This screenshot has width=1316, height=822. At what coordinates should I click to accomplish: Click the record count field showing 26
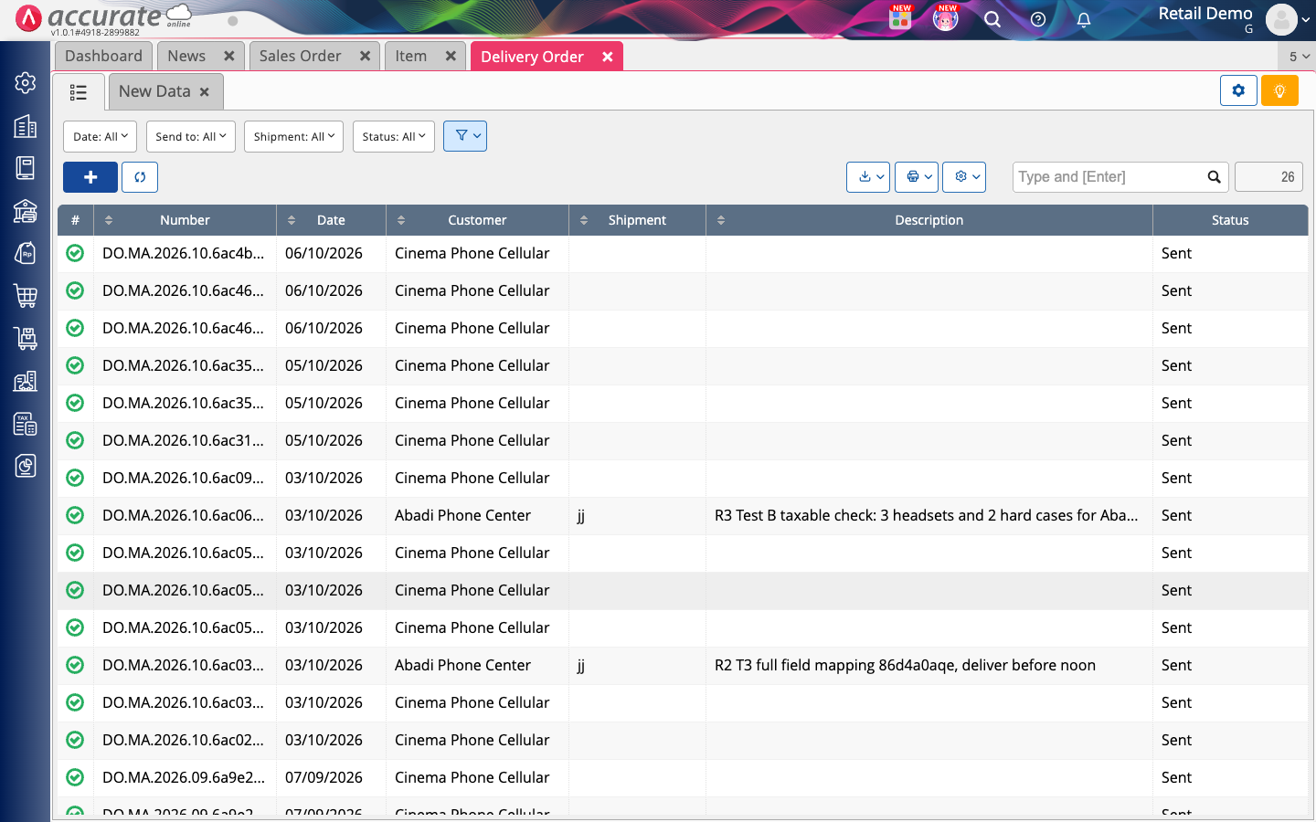[1268, 177]
